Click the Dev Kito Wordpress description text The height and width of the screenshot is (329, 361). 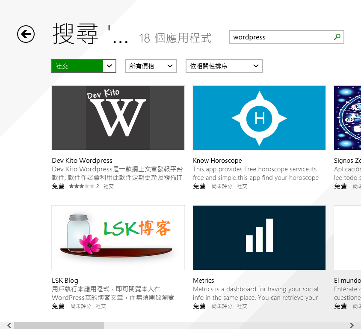click(118, 173)
